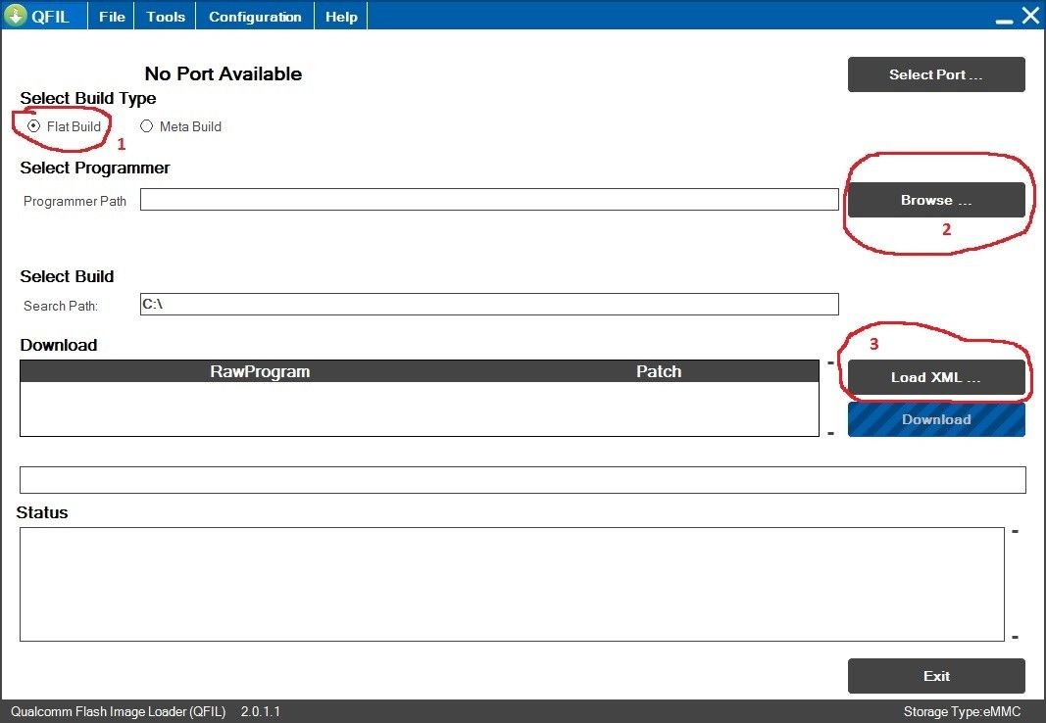Click the version '2.0.1.1' status text

(260, 711)
